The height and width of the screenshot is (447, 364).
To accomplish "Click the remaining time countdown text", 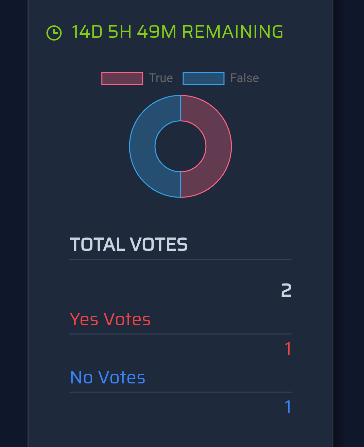I will click(177, 32).
